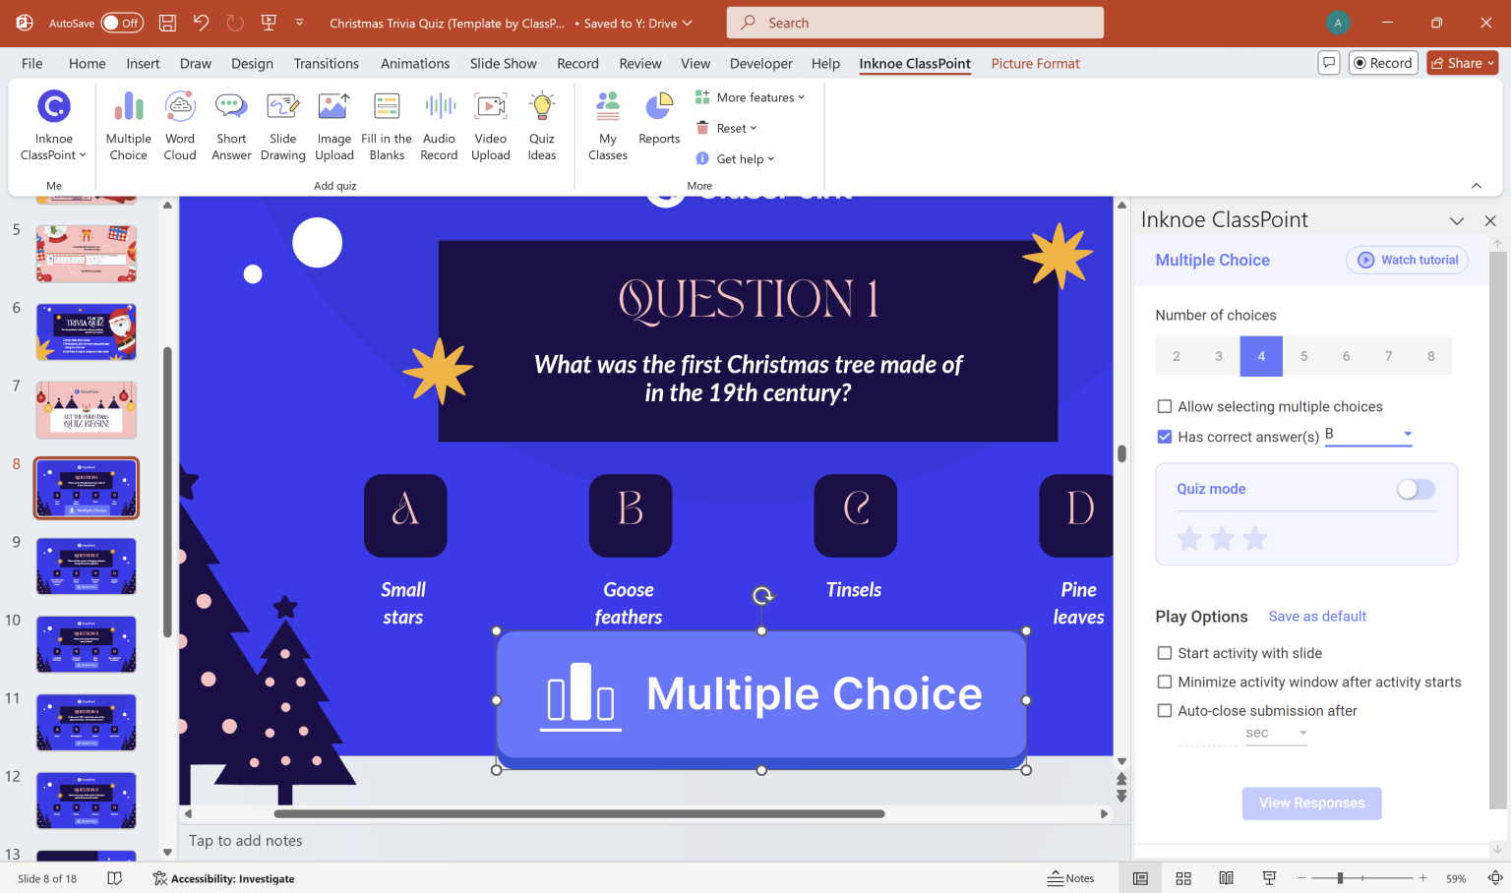The width and height of the screenshot is (1511, 893).
Task: Toggle the Quiz mode switch
Action: tap(1416, 489)
